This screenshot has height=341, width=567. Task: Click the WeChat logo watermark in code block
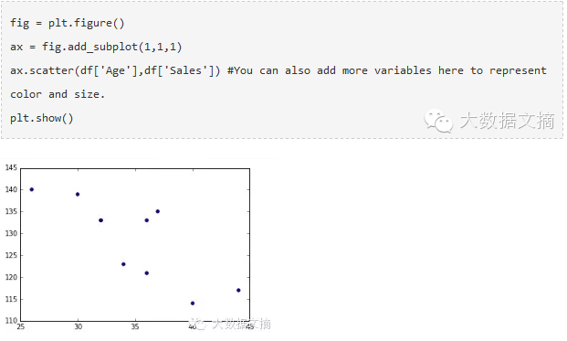point(438,121)
